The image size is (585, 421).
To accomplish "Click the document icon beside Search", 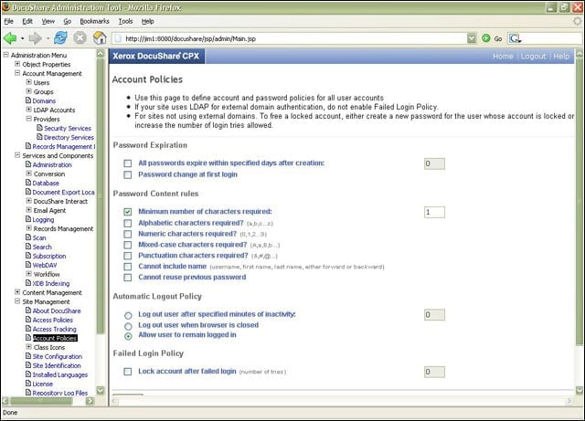I will pos(28,247).
